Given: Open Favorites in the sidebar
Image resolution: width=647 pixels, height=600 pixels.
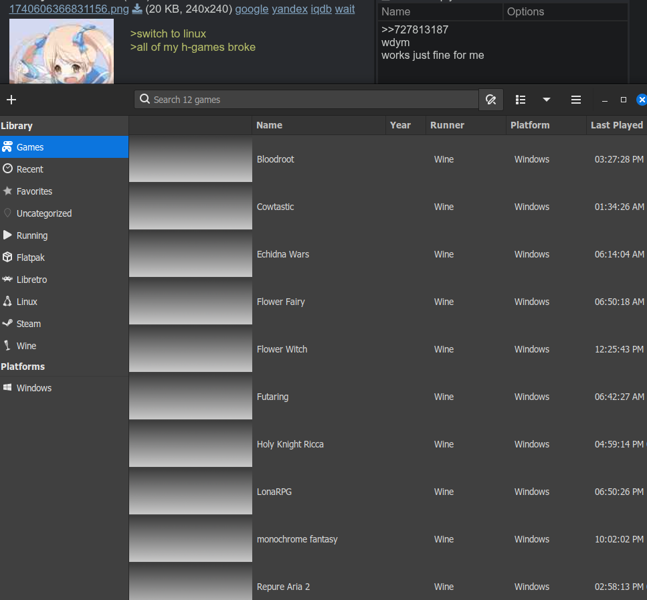Looking at the screenshot, I should (x=64, y=191).
